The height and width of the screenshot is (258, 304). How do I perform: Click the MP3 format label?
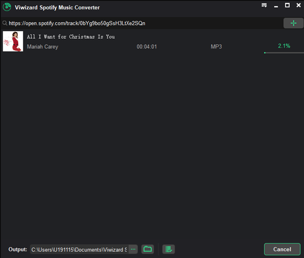[x=216, y=47]
